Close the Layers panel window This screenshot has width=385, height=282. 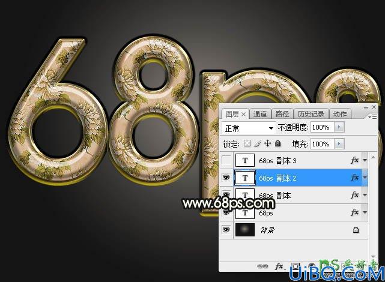tap(374, 107)
